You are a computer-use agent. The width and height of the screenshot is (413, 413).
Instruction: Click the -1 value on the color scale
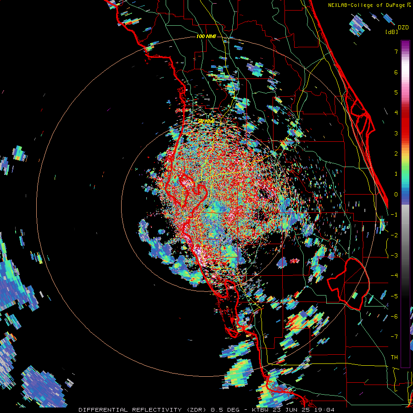394,215
